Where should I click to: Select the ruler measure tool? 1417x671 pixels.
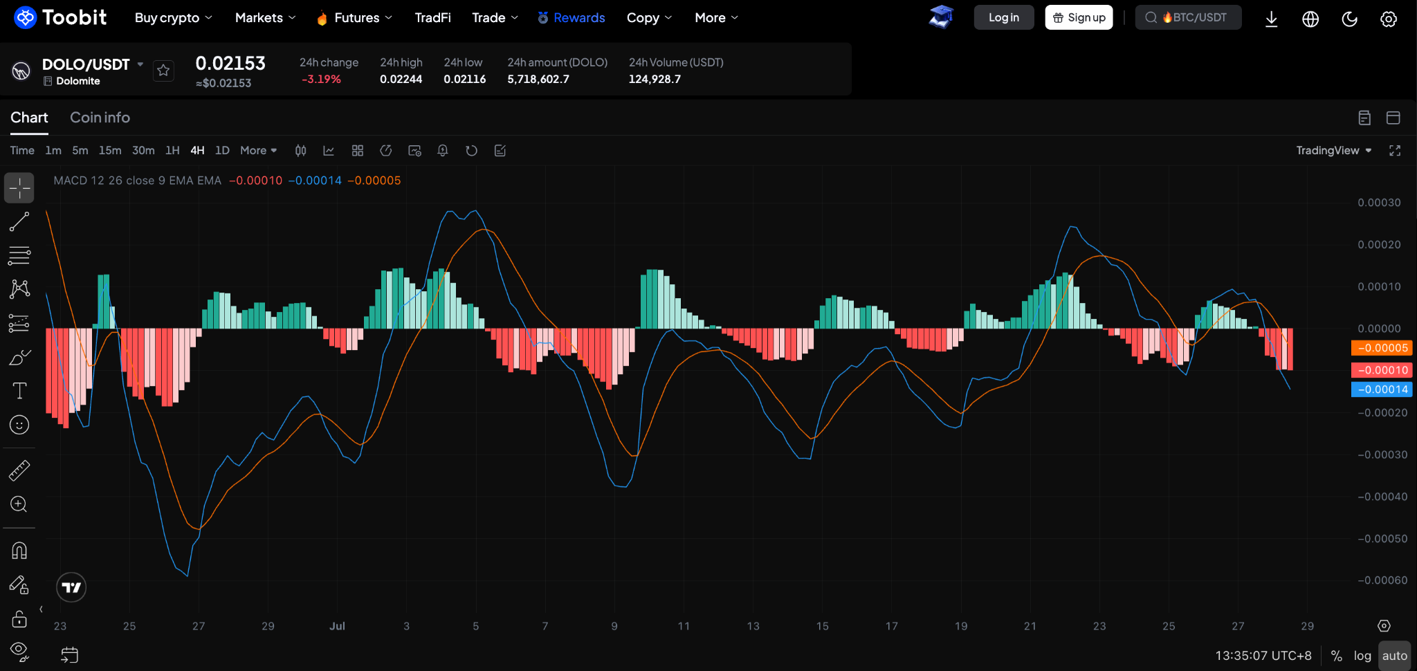click(x=19, y=470)
